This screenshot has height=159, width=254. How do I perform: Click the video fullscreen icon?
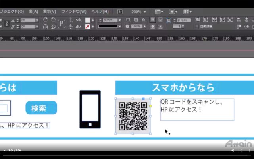pos(241,150)
